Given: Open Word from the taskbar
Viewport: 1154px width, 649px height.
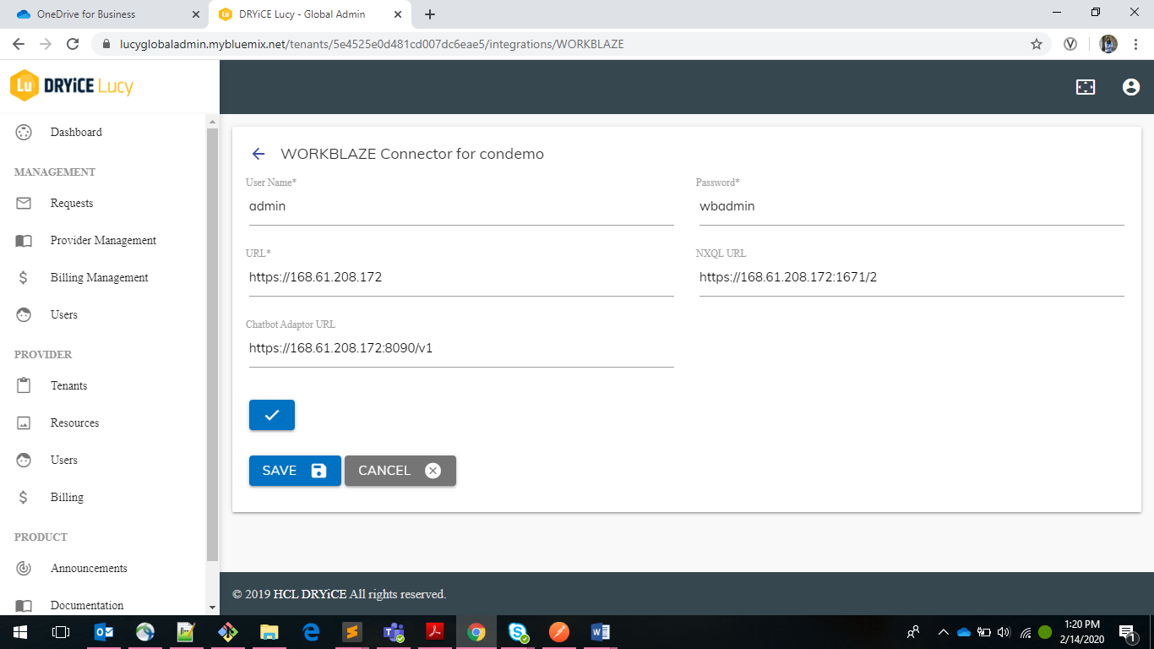Looking at the screenshot, I should (601, 631).
